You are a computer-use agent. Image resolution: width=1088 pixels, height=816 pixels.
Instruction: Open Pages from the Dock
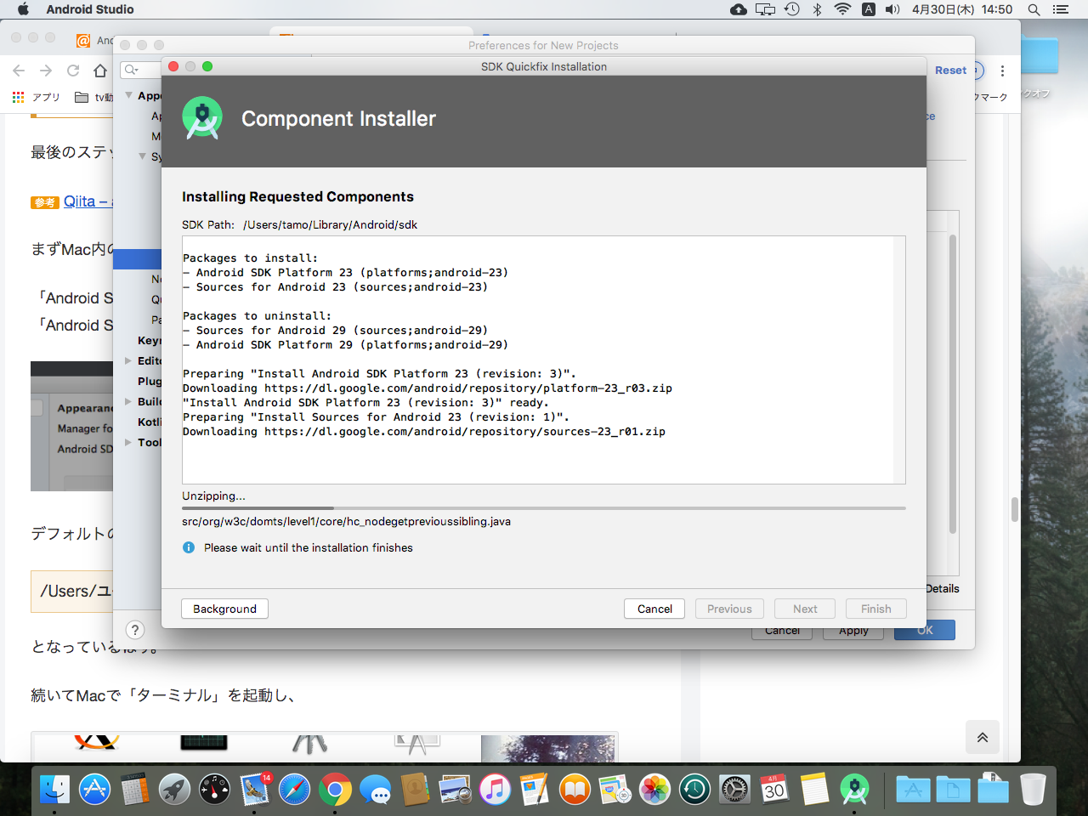(x=535, y=790)
